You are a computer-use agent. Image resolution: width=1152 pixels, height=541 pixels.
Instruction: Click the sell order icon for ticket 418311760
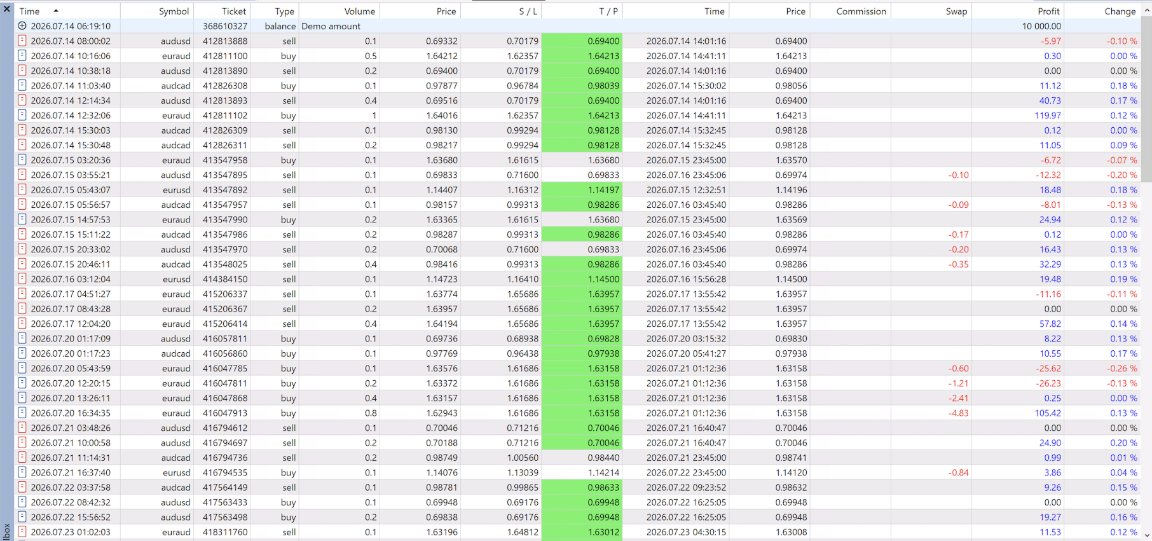pyautogui.click(x=22, y=532)
